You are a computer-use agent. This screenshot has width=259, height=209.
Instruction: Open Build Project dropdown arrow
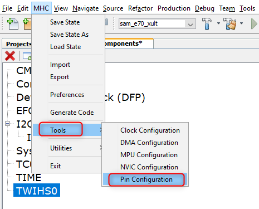click(x=218, y=23)
